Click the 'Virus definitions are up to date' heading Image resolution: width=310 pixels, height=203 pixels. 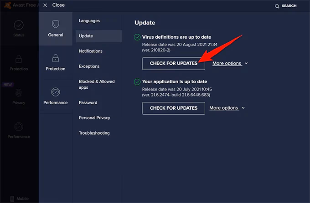(x=176, y=37)
